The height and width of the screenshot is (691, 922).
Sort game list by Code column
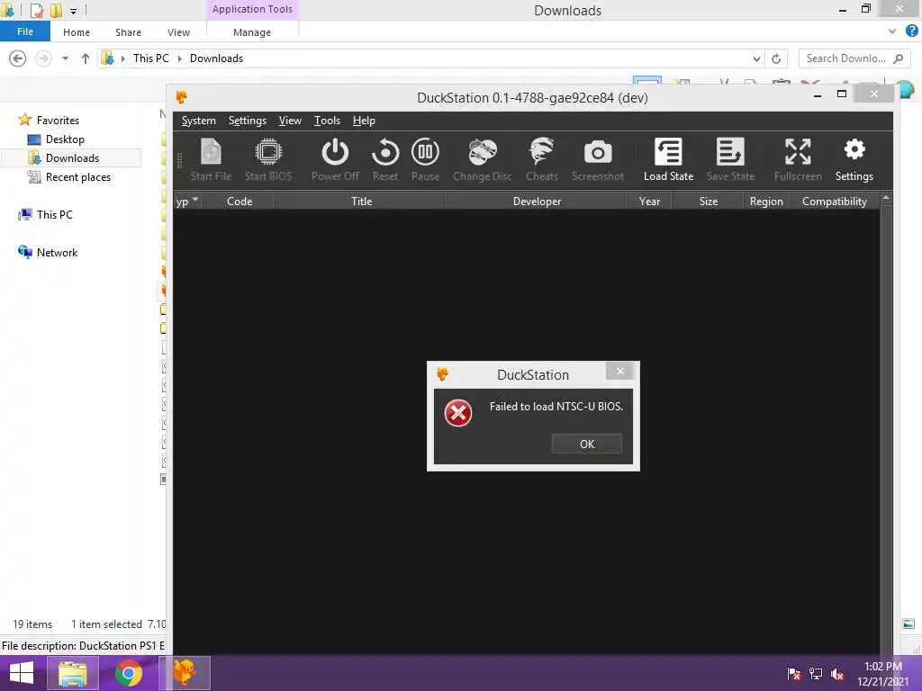click(240, 201)
